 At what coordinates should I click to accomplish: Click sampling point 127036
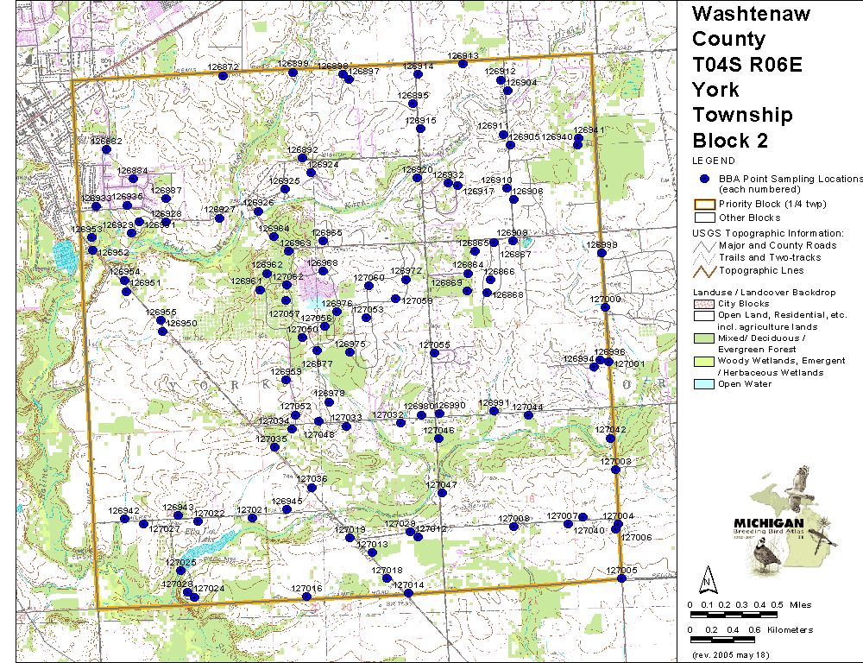pos(312,488)
